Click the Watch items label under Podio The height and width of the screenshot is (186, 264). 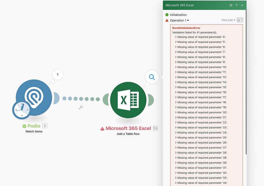[34, 131]
